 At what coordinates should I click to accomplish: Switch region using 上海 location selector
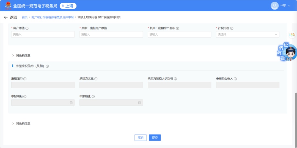(68, 6)
